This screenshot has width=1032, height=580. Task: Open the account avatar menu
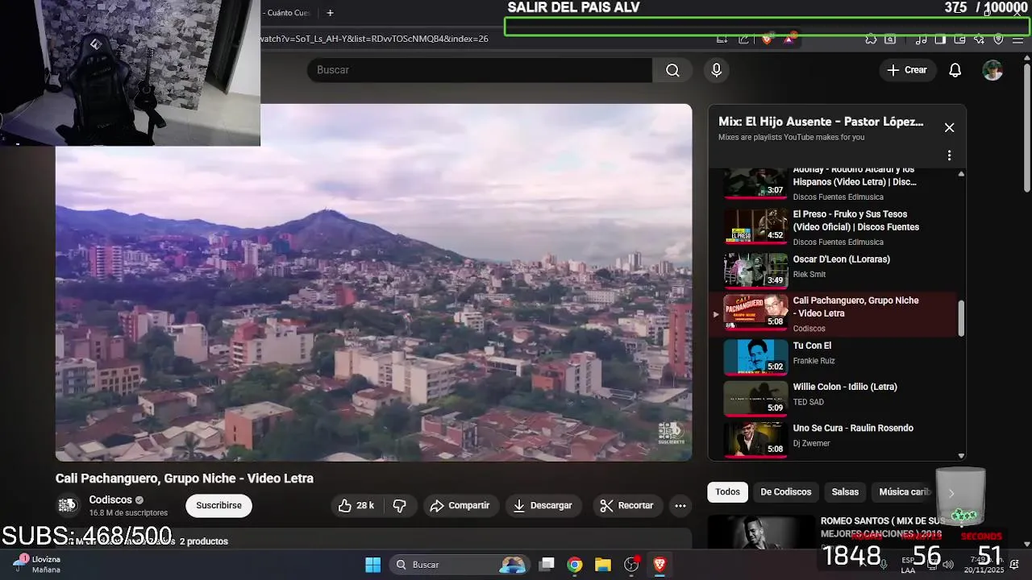click(x=992, y=70)
